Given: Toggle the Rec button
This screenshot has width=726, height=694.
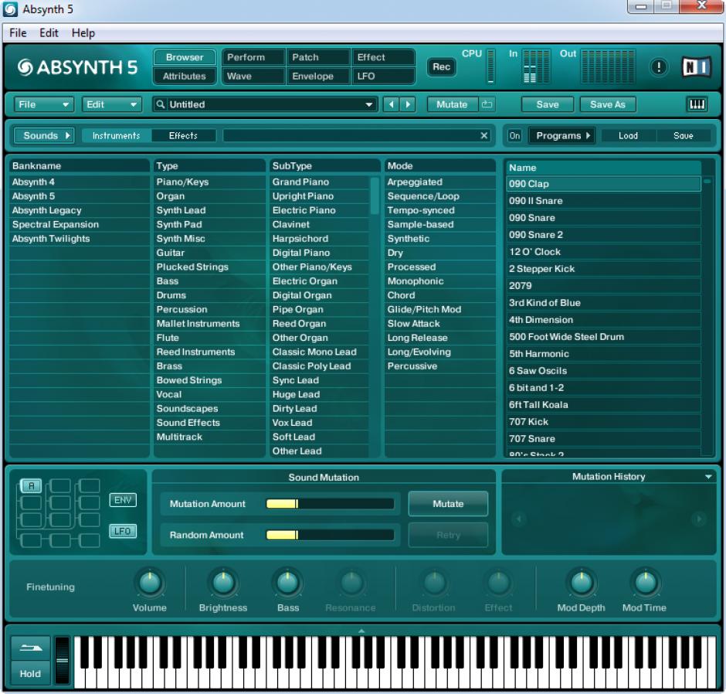Looking at the screenshot, I should (441, 66).
